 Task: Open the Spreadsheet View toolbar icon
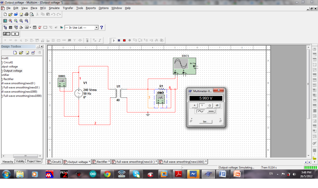tap(11, 27)
